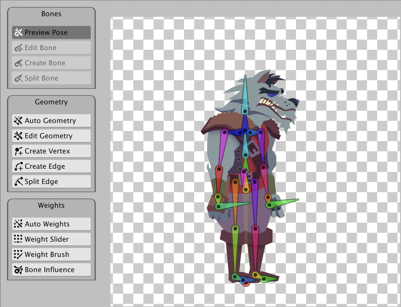Viewport: 401px width, 307px height.
Task: Click the Create Vertex icon
Action: [x=18, y=151]
